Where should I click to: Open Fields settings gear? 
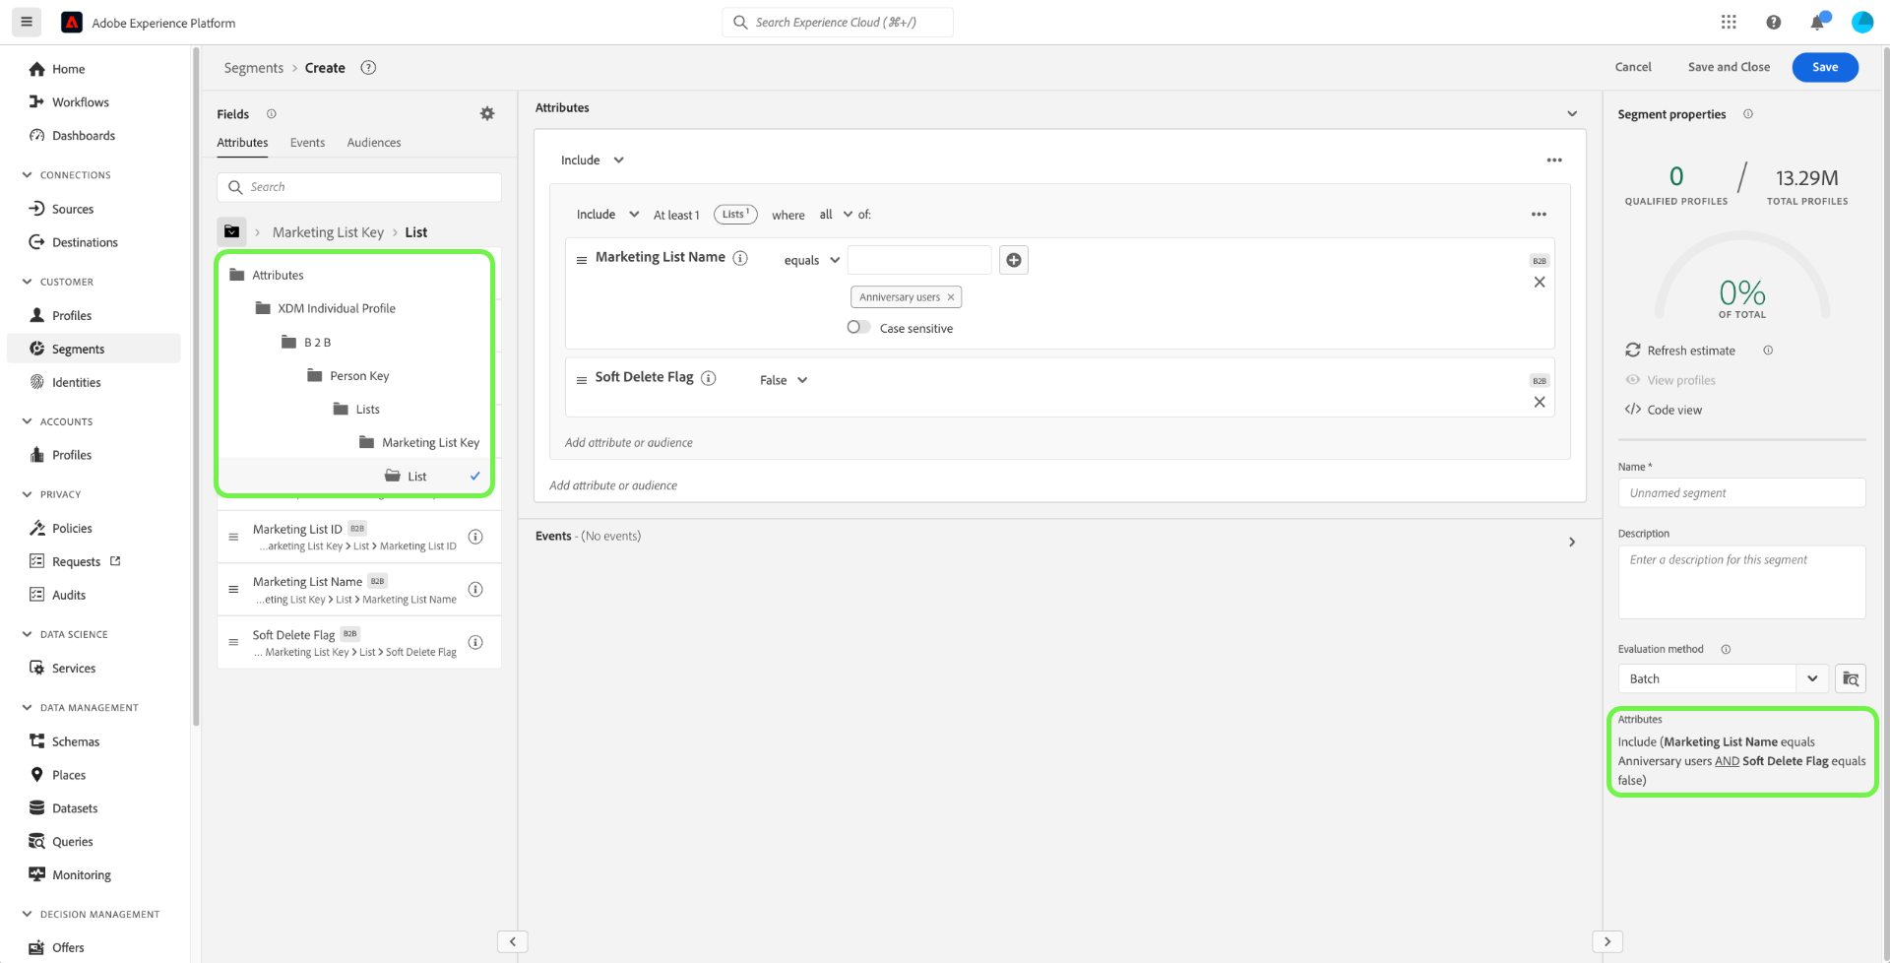(x=487, y=113)
